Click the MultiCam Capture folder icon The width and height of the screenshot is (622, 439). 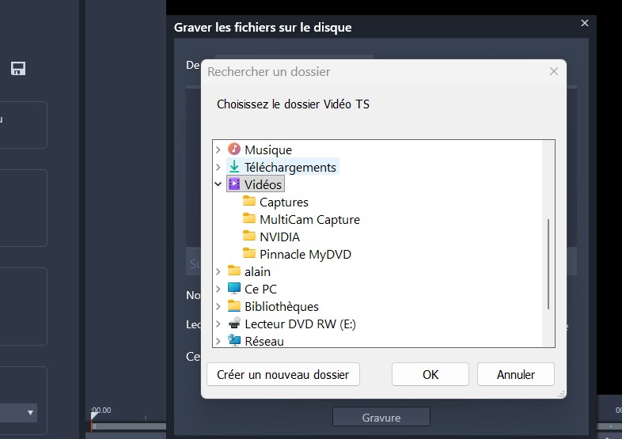249,218
